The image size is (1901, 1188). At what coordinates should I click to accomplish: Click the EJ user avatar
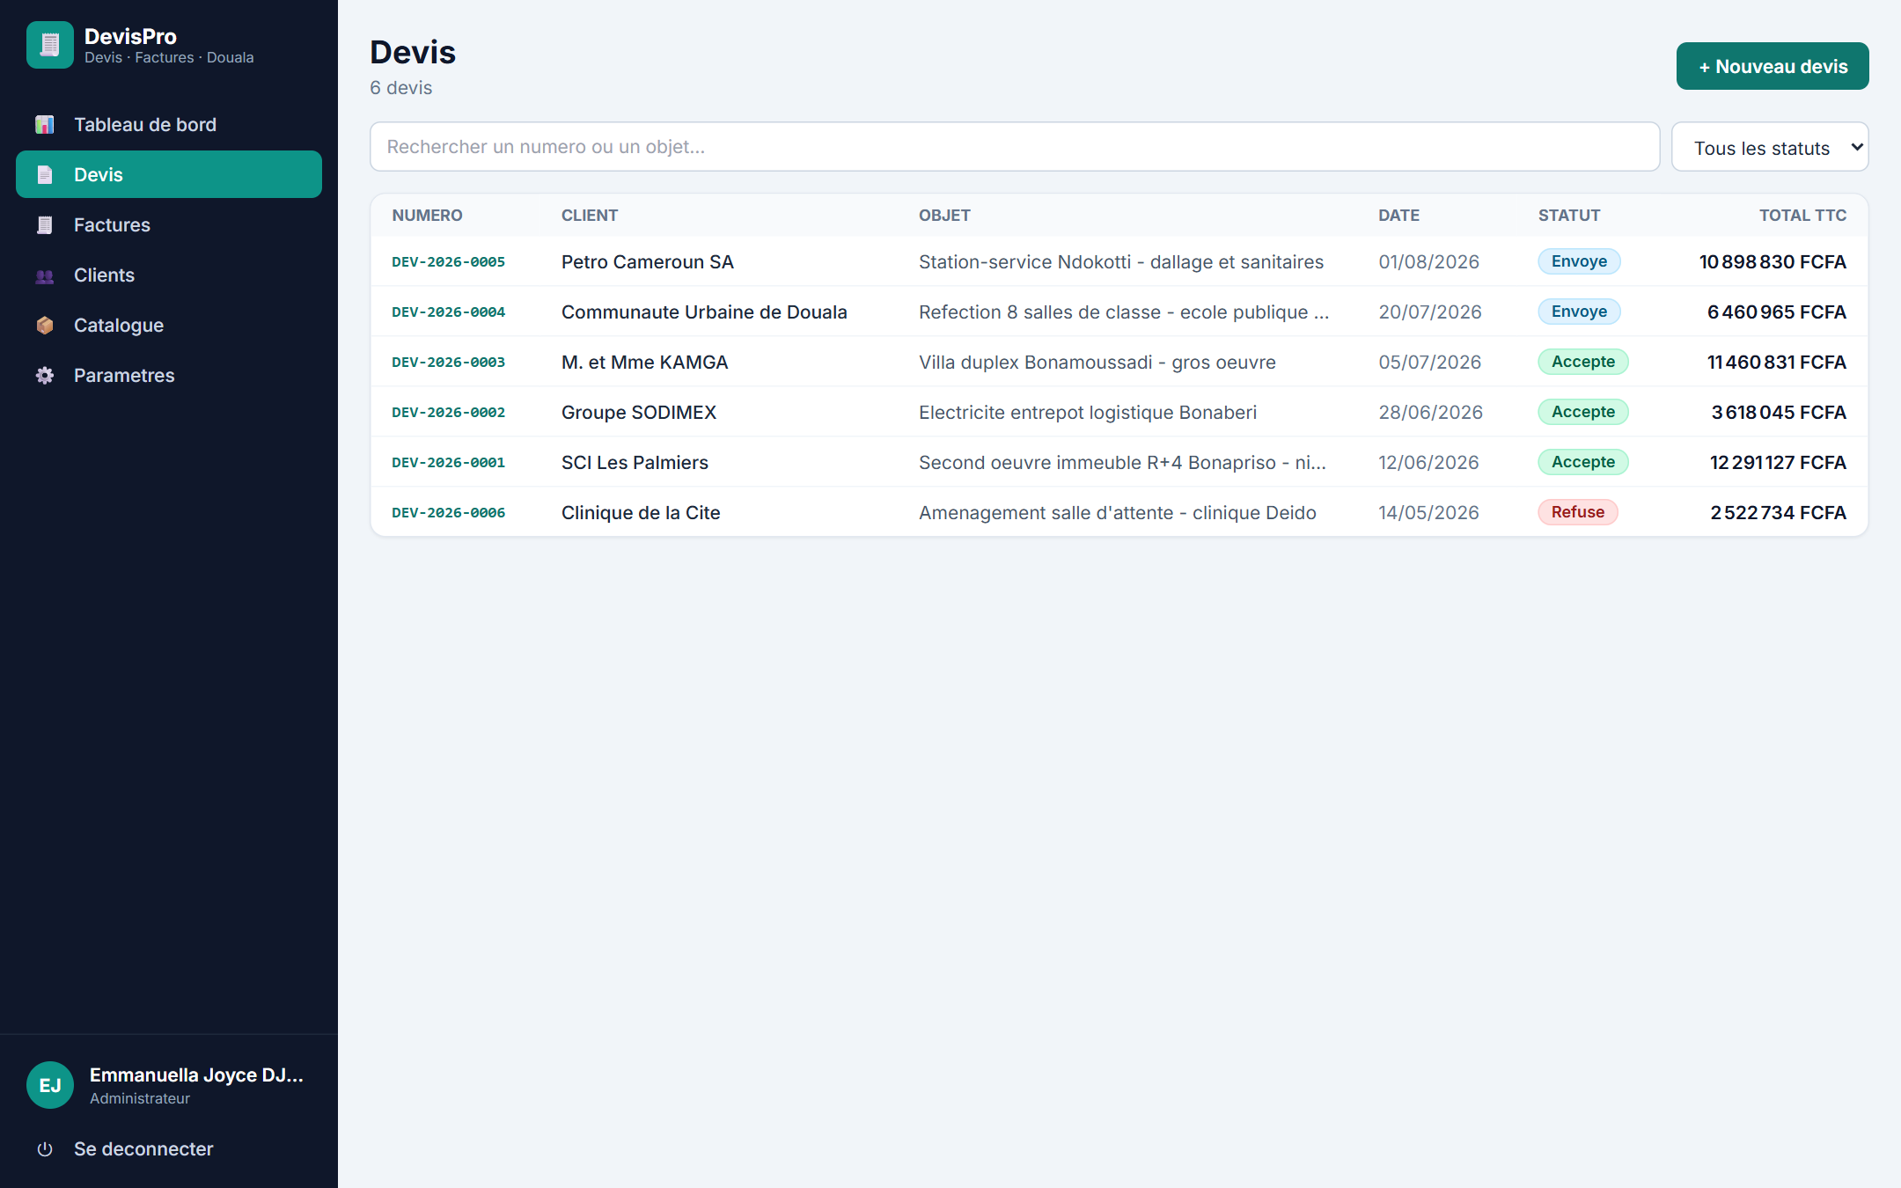tap(50, 1085)
